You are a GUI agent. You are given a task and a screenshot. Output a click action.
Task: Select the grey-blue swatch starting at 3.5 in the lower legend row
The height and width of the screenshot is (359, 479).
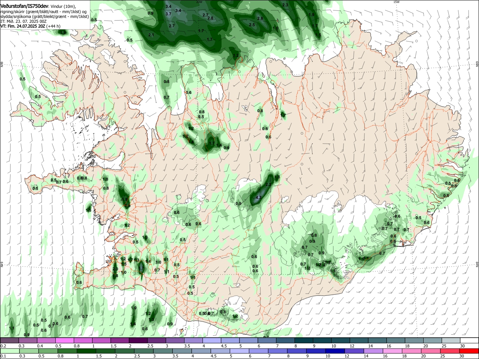[182, 351]
